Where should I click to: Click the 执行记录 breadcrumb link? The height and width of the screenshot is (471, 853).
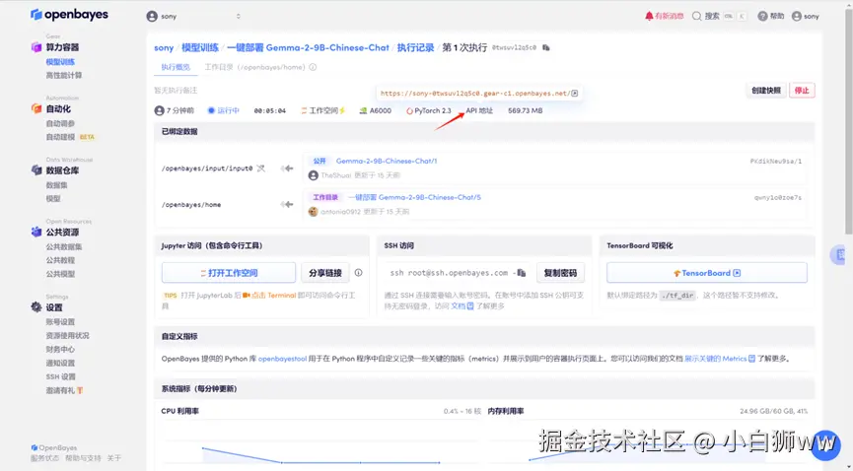(x=415, y=48)
